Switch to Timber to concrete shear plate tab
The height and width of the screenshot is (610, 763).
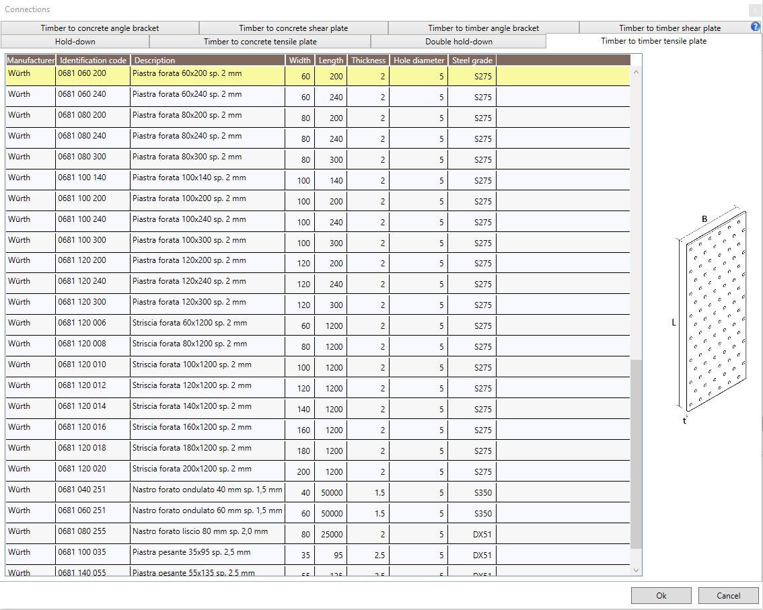pyautogui.click(x=293, y=28)
